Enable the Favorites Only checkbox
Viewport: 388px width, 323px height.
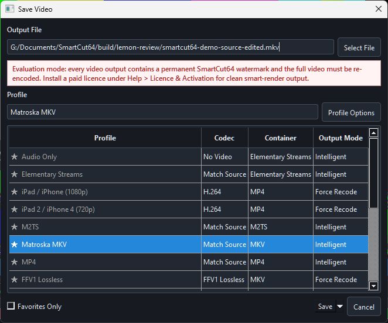tap(11, 306)
